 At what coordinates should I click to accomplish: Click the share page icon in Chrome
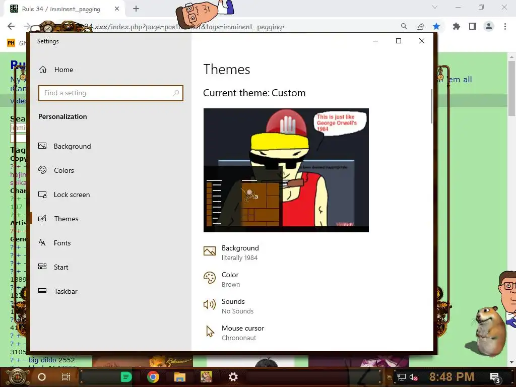(420, 27)
